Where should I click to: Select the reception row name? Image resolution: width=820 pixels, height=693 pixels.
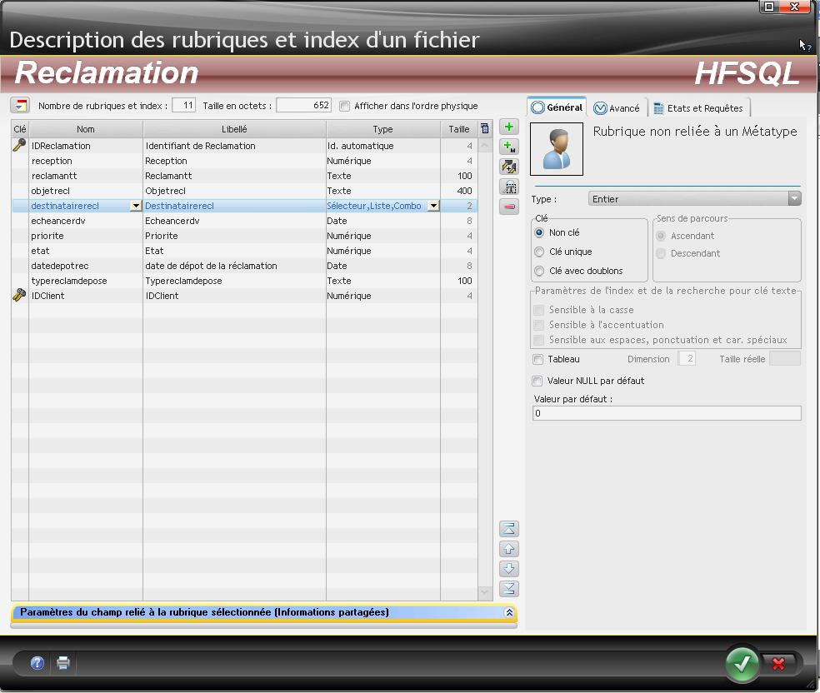tap(86, 161)
